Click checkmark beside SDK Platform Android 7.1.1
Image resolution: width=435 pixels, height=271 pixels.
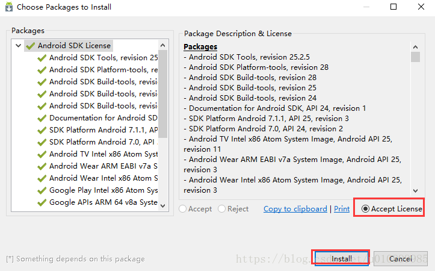(x=42, y=130)
